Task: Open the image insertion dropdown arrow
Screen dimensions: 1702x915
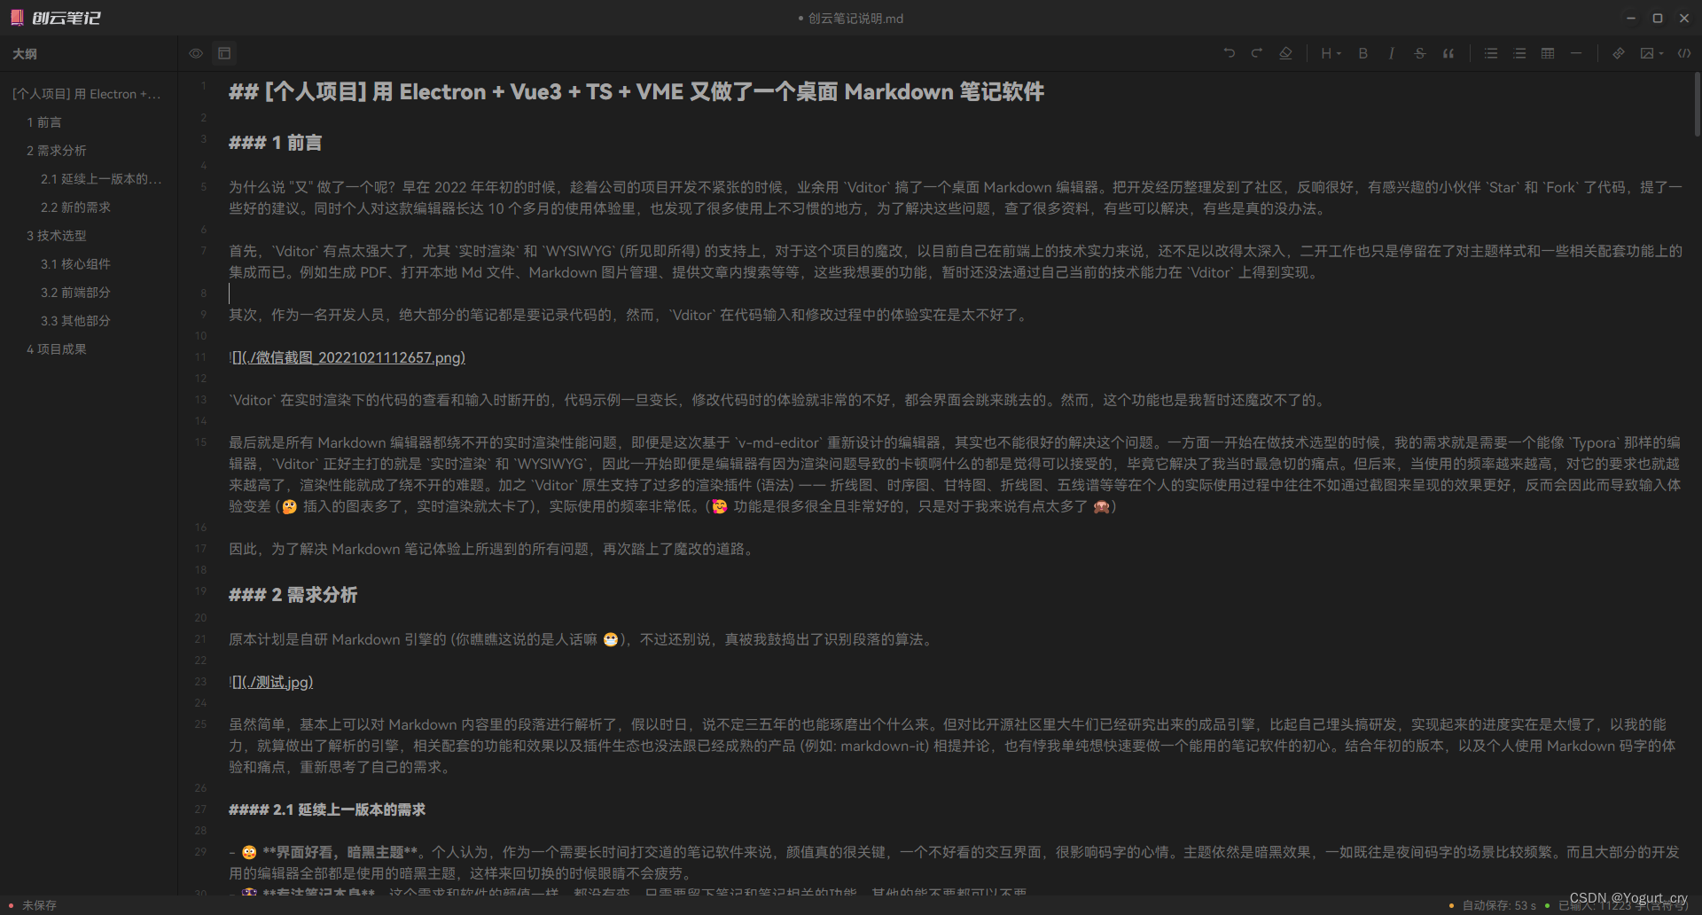Action: (x=1659, y=53)
